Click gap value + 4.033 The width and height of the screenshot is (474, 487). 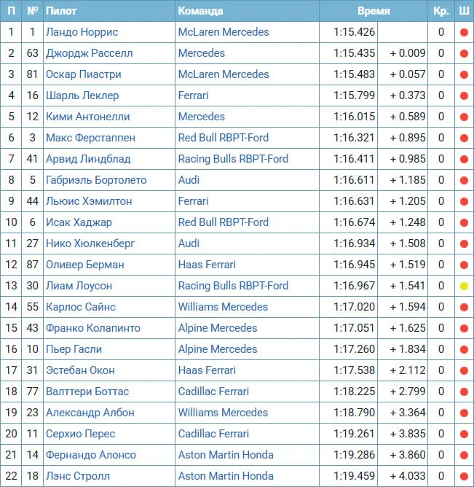(408, 475)
